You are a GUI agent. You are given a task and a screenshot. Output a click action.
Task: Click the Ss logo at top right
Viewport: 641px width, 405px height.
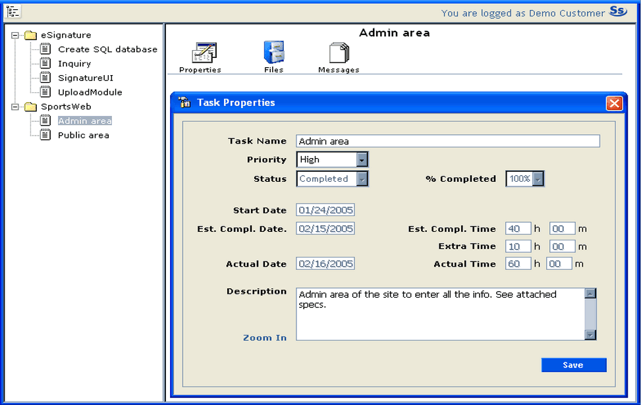(x=618, y=11)
